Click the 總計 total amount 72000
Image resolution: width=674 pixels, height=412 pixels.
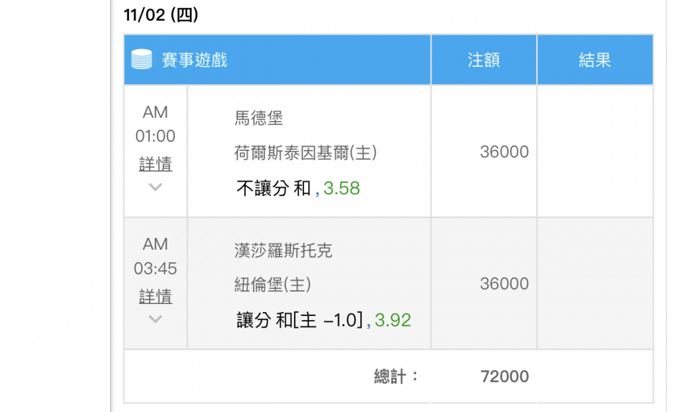[x=505, y=376]
